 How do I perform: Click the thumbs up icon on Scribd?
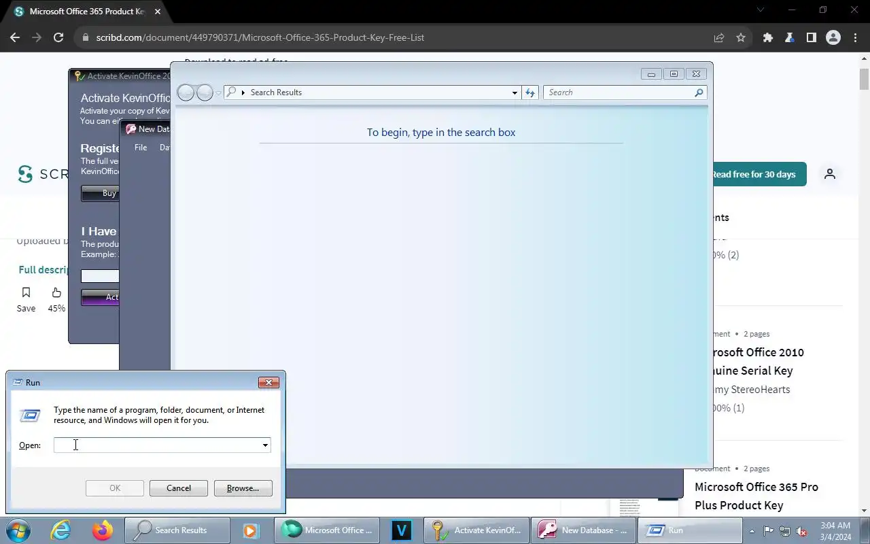pyautogui.click(x=56, y=293)
